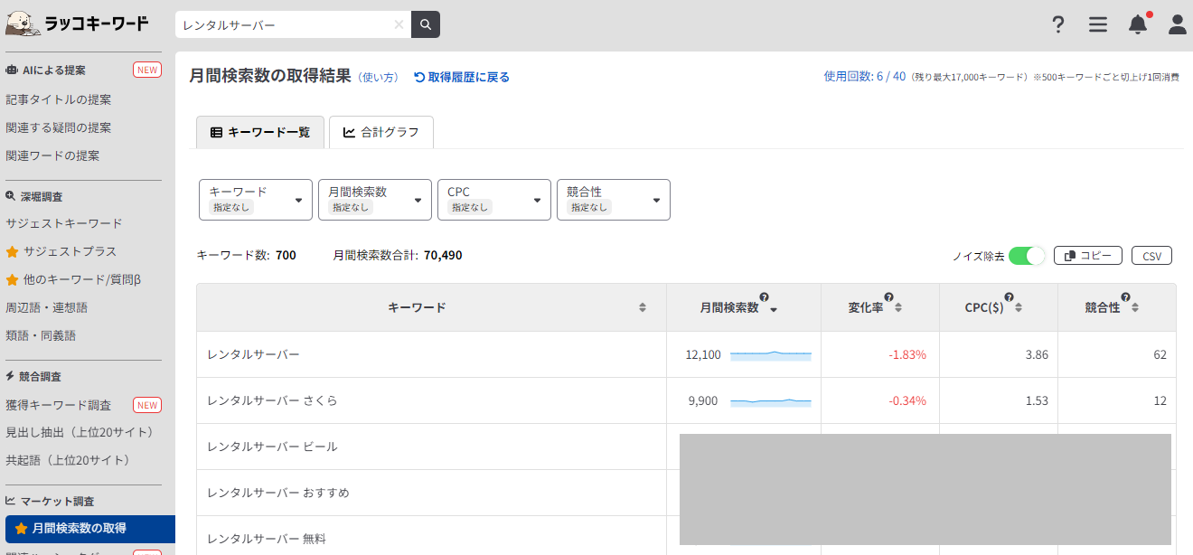Expand the 月間検索数 filter dropdown
The height and width of the screenshot is (555, 1193).
[x=375, y=200]
